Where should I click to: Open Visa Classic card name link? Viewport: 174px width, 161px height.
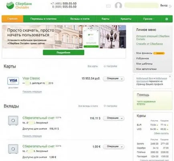[31, 78]
